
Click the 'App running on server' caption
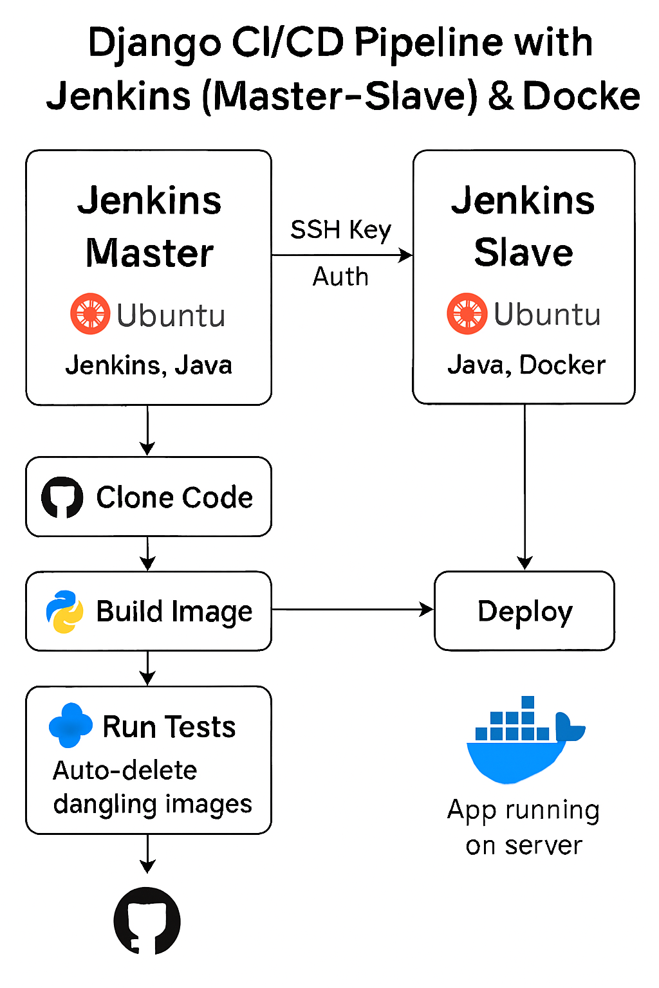tap(524, 828)
